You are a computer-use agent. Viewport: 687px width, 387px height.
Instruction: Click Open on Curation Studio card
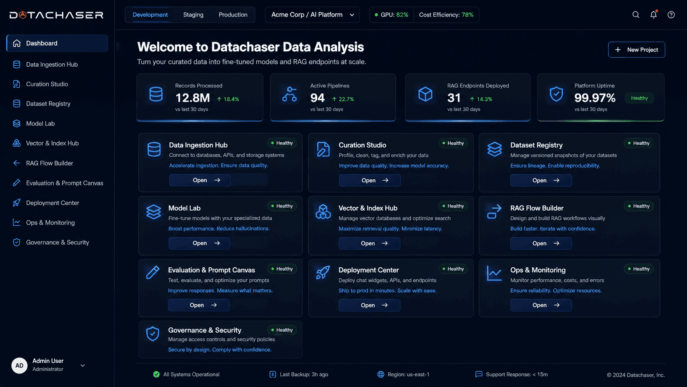pos(369,181)
